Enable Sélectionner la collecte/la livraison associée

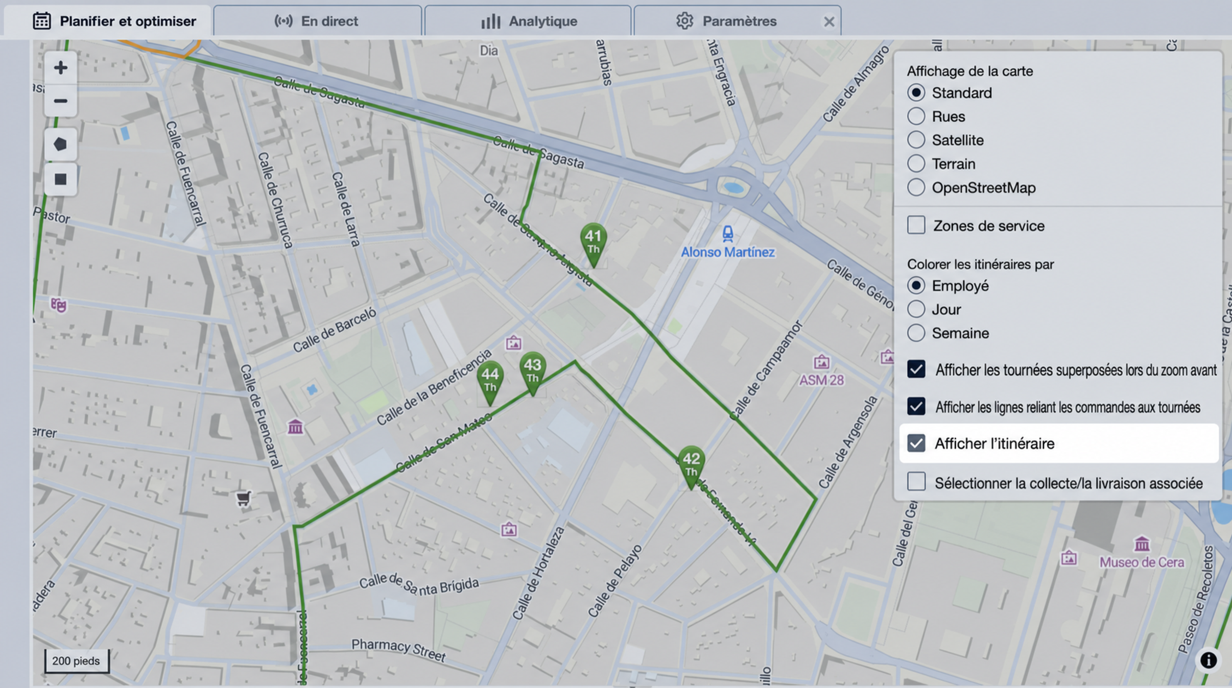[x=916, y=481]
